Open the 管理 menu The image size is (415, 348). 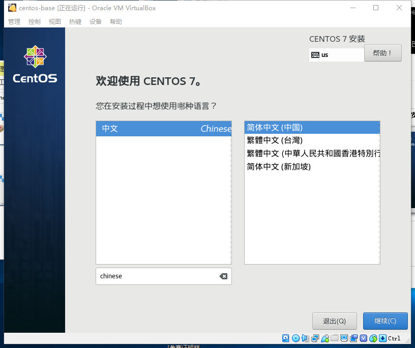pyautogui.click(x=14, y=22)
